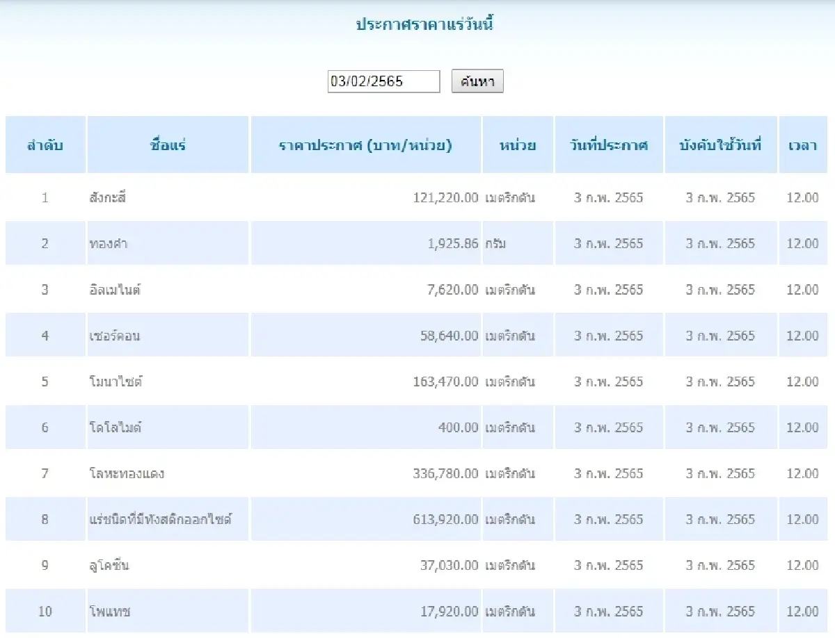Image resolution: width=835 pixels, height=638 pixels.
Task: Select the mineral name โพแทช
Action: [110, 612]
